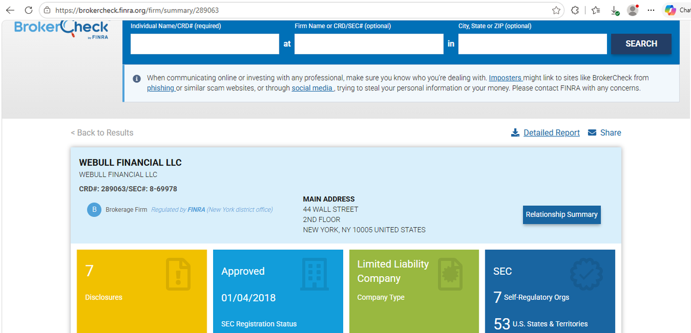The image size is (691, 333).
Task: Reload the page with the refresh icon
Action: click(x=28, y=10)
